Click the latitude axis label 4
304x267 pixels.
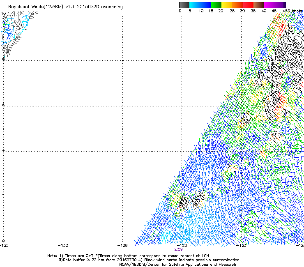[x=3, y=150]
